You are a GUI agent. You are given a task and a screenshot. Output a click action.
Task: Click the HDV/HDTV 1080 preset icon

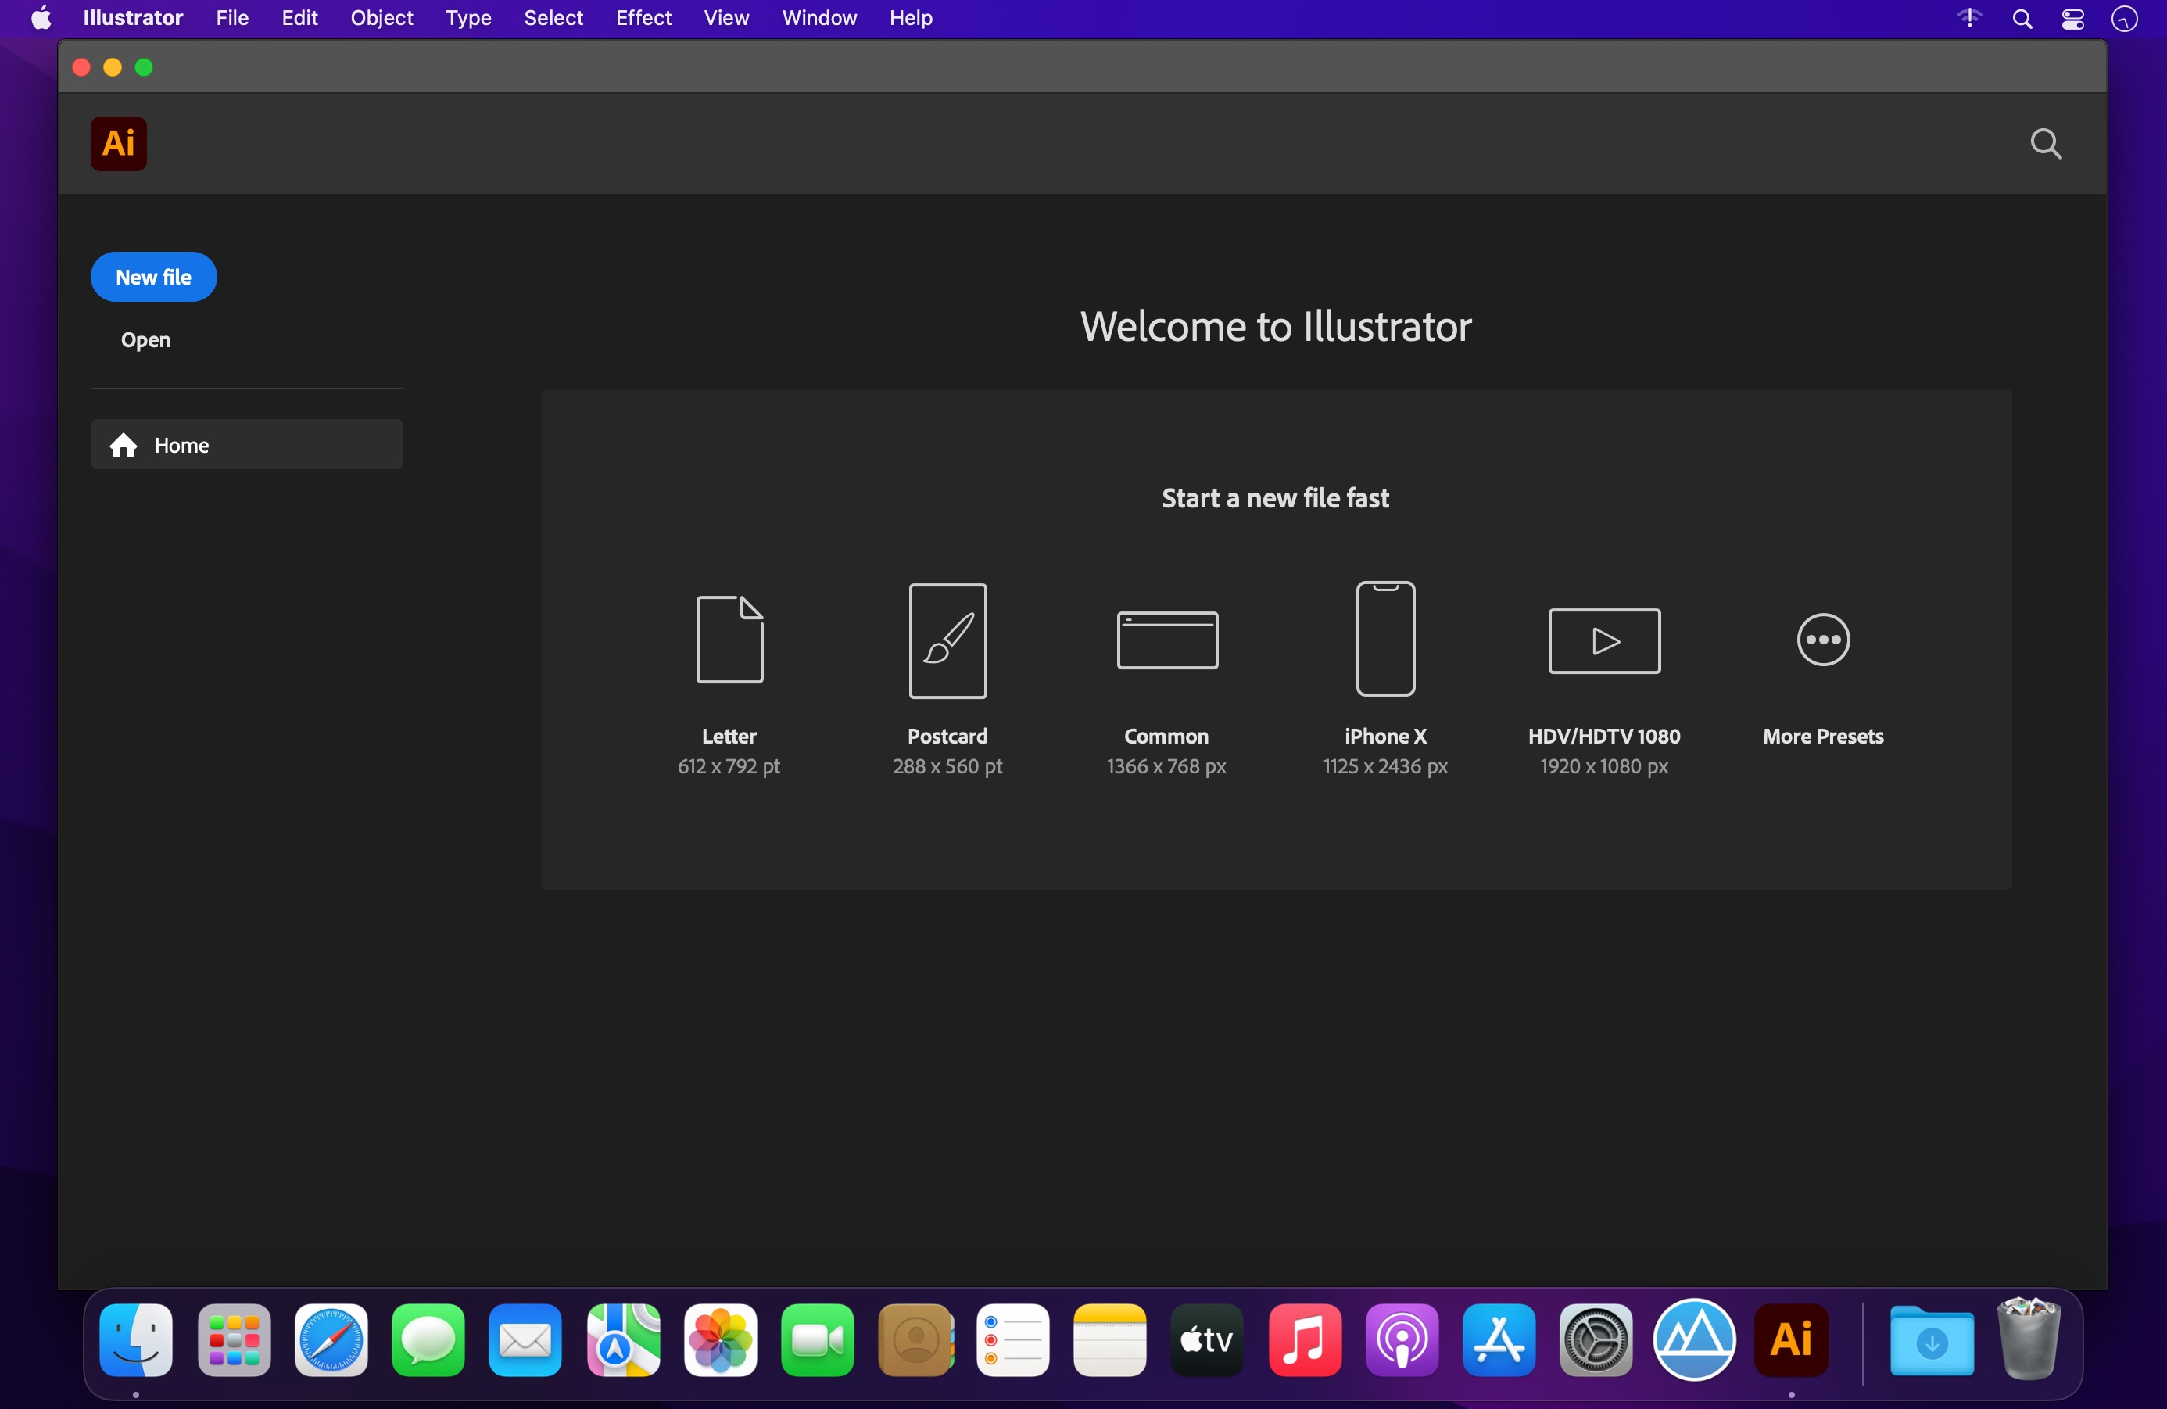coord(1605,638)
